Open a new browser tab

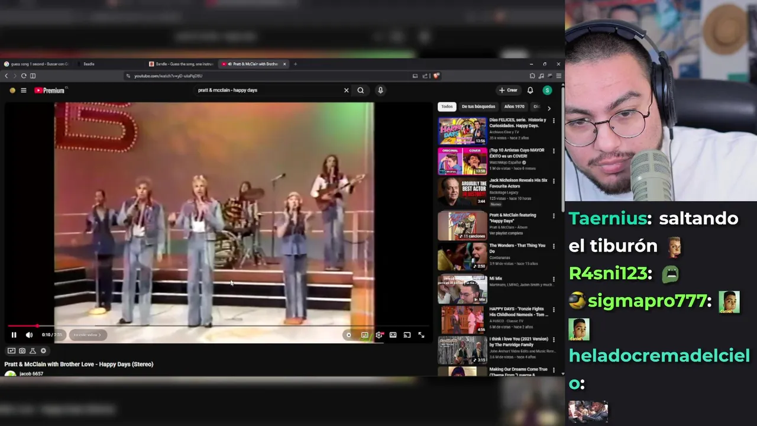pos(296,64)
